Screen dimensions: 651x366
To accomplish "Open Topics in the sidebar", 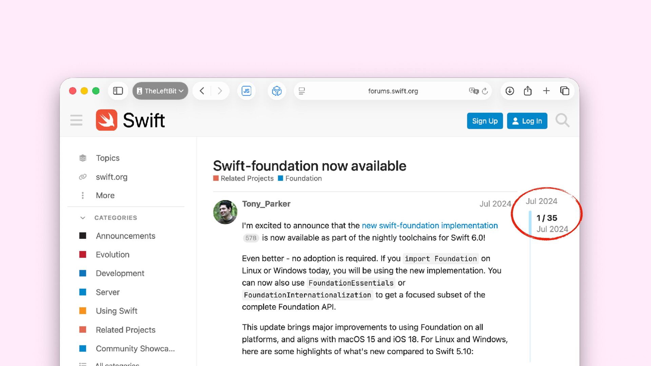I will [107, 158].
